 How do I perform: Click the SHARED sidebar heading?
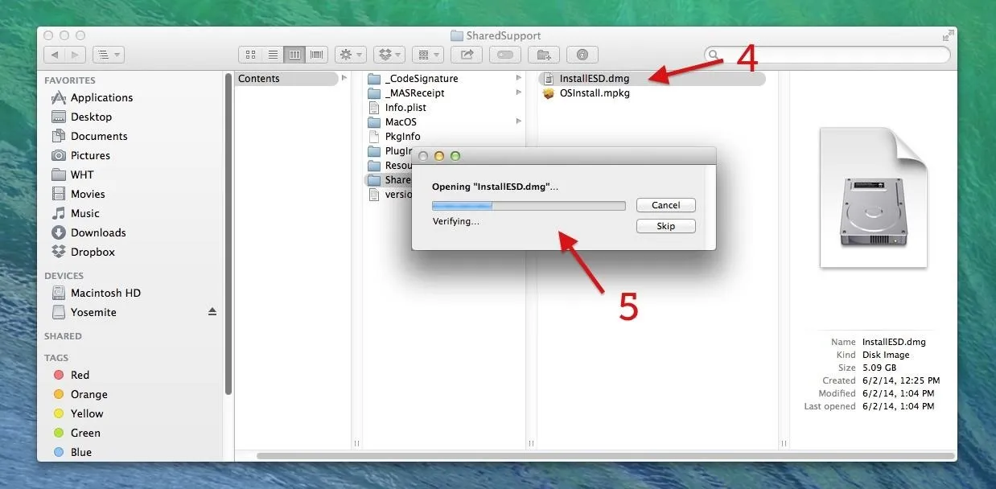point(63,336)
